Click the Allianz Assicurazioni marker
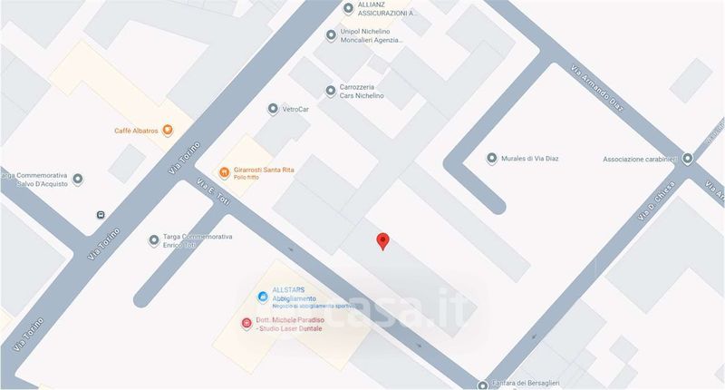Viewport: 725px width, 390px height. coord(348,8)
